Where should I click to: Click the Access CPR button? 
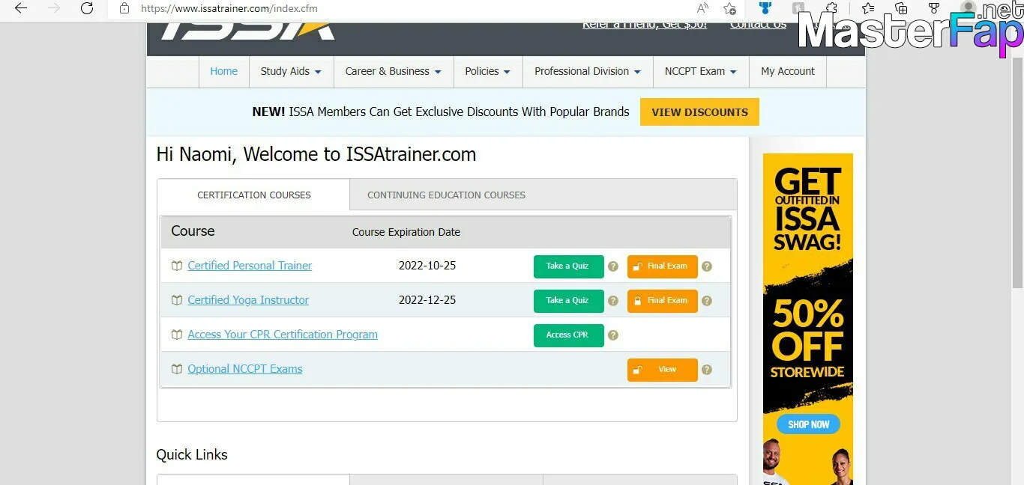[x=569, y=335]
